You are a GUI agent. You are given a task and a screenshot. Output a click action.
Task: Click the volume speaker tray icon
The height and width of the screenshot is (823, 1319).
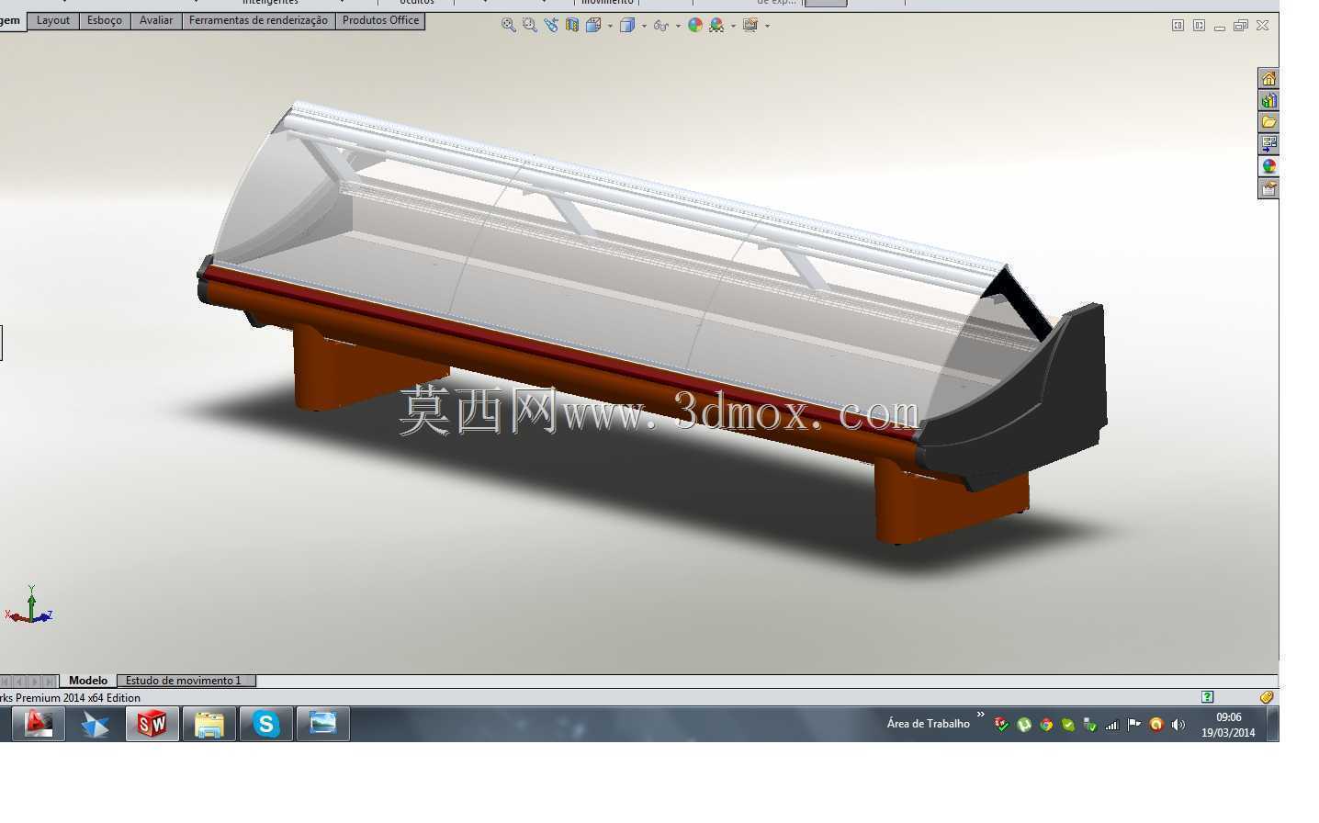tap(1178, 725)
